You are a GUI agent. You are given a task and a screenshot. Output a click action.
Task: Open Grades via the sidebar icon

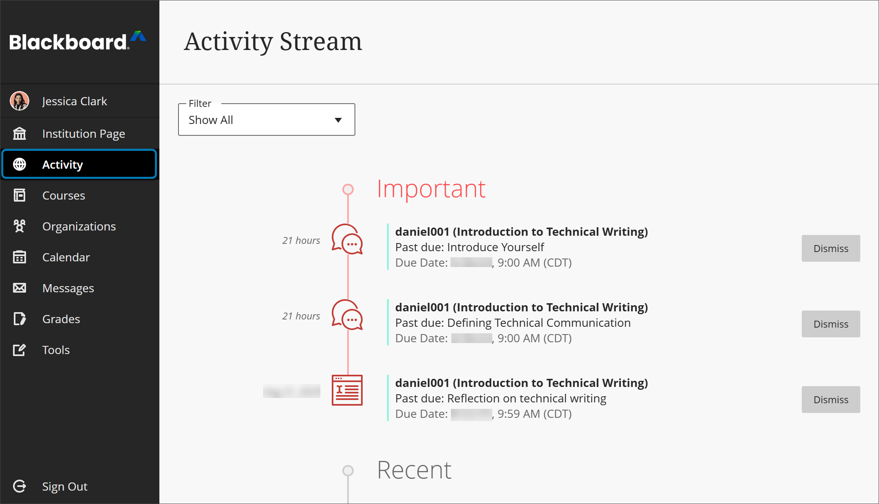[x=19, y=319]
